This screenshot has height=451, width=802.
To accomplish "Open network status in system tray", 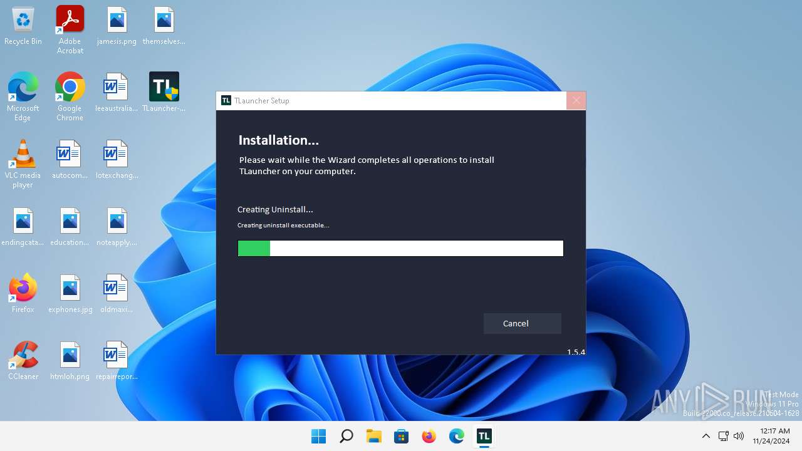I will point(723,436).
